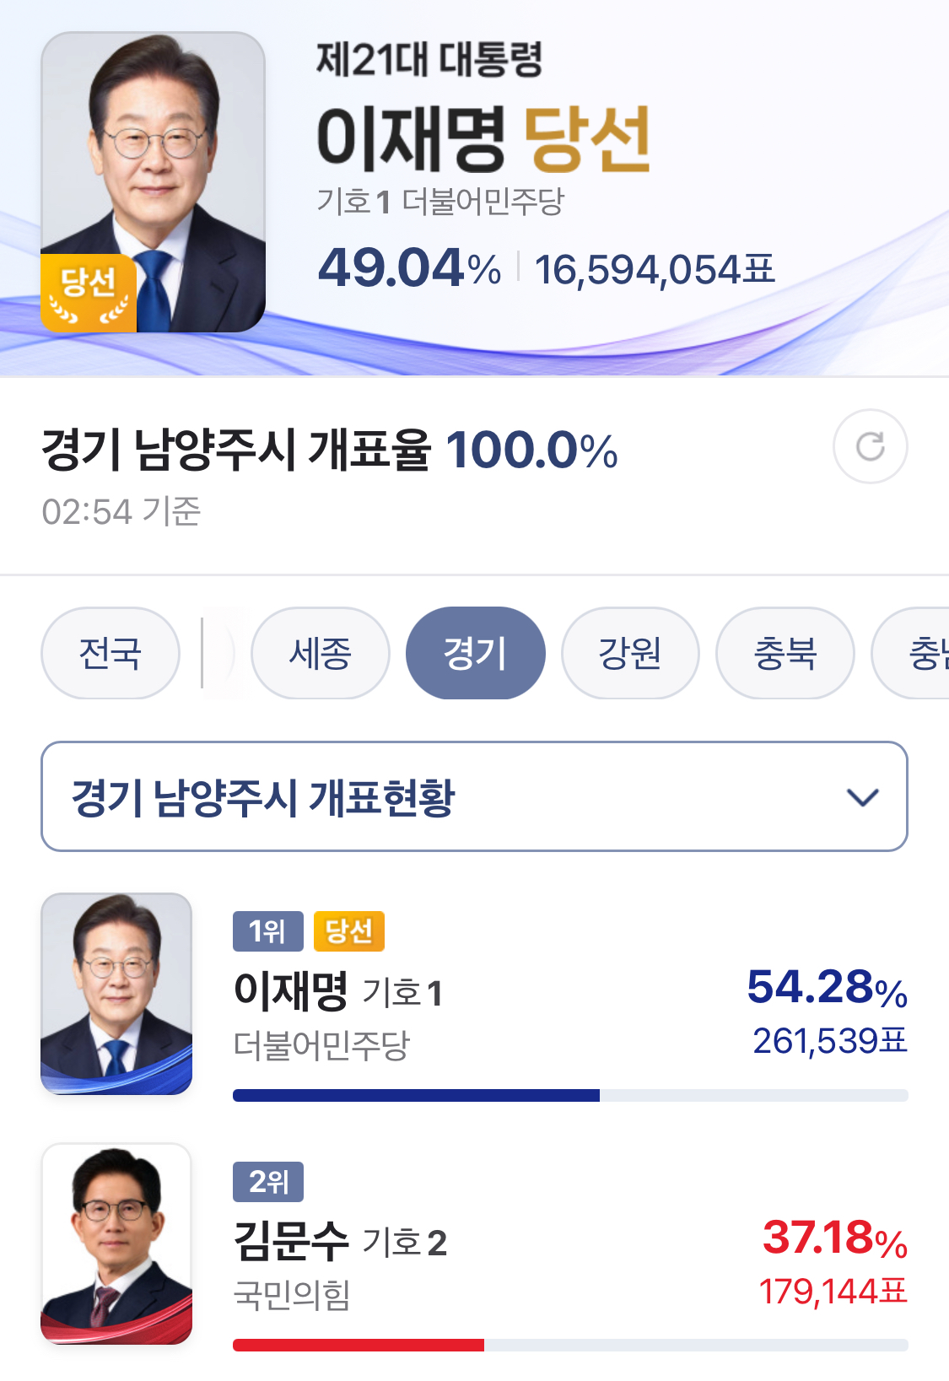949x1381 pixels.
Task: Click the 김문수 candidate thumbnail
Action: [x=116, y=1243]
